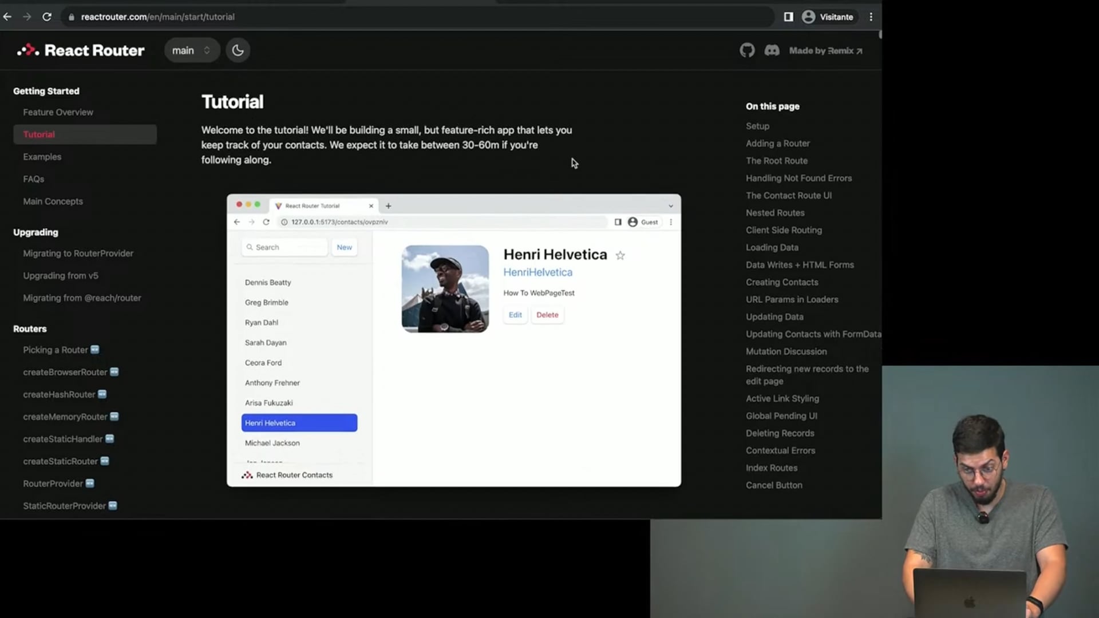
Task: Go forward with the browser arrow
Action: pos(27,17)
